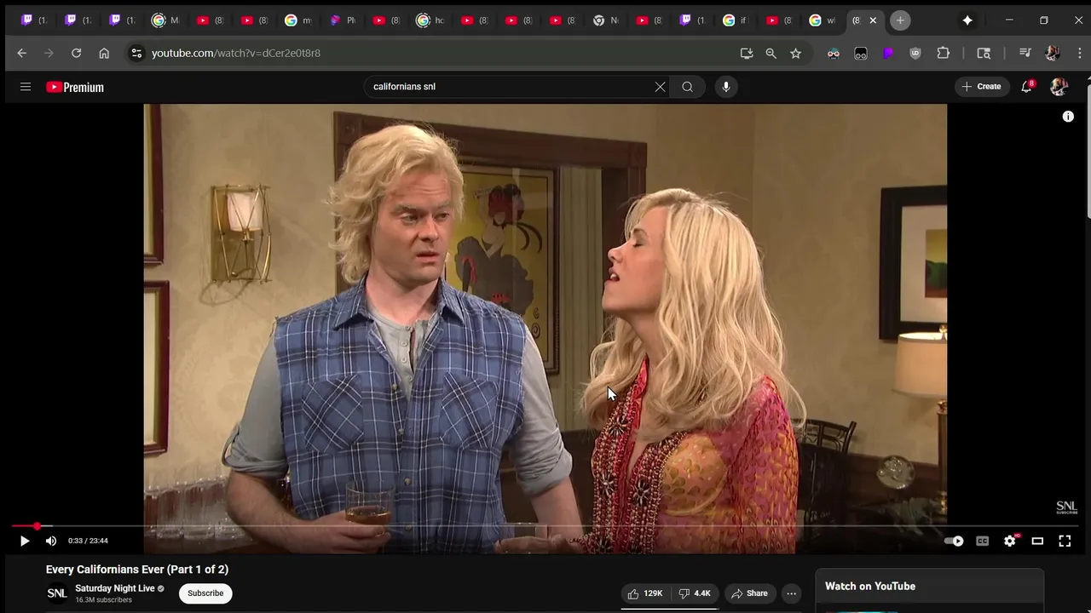
Task: Open the YouTube account avatar menu
Action: point(1059,87)
